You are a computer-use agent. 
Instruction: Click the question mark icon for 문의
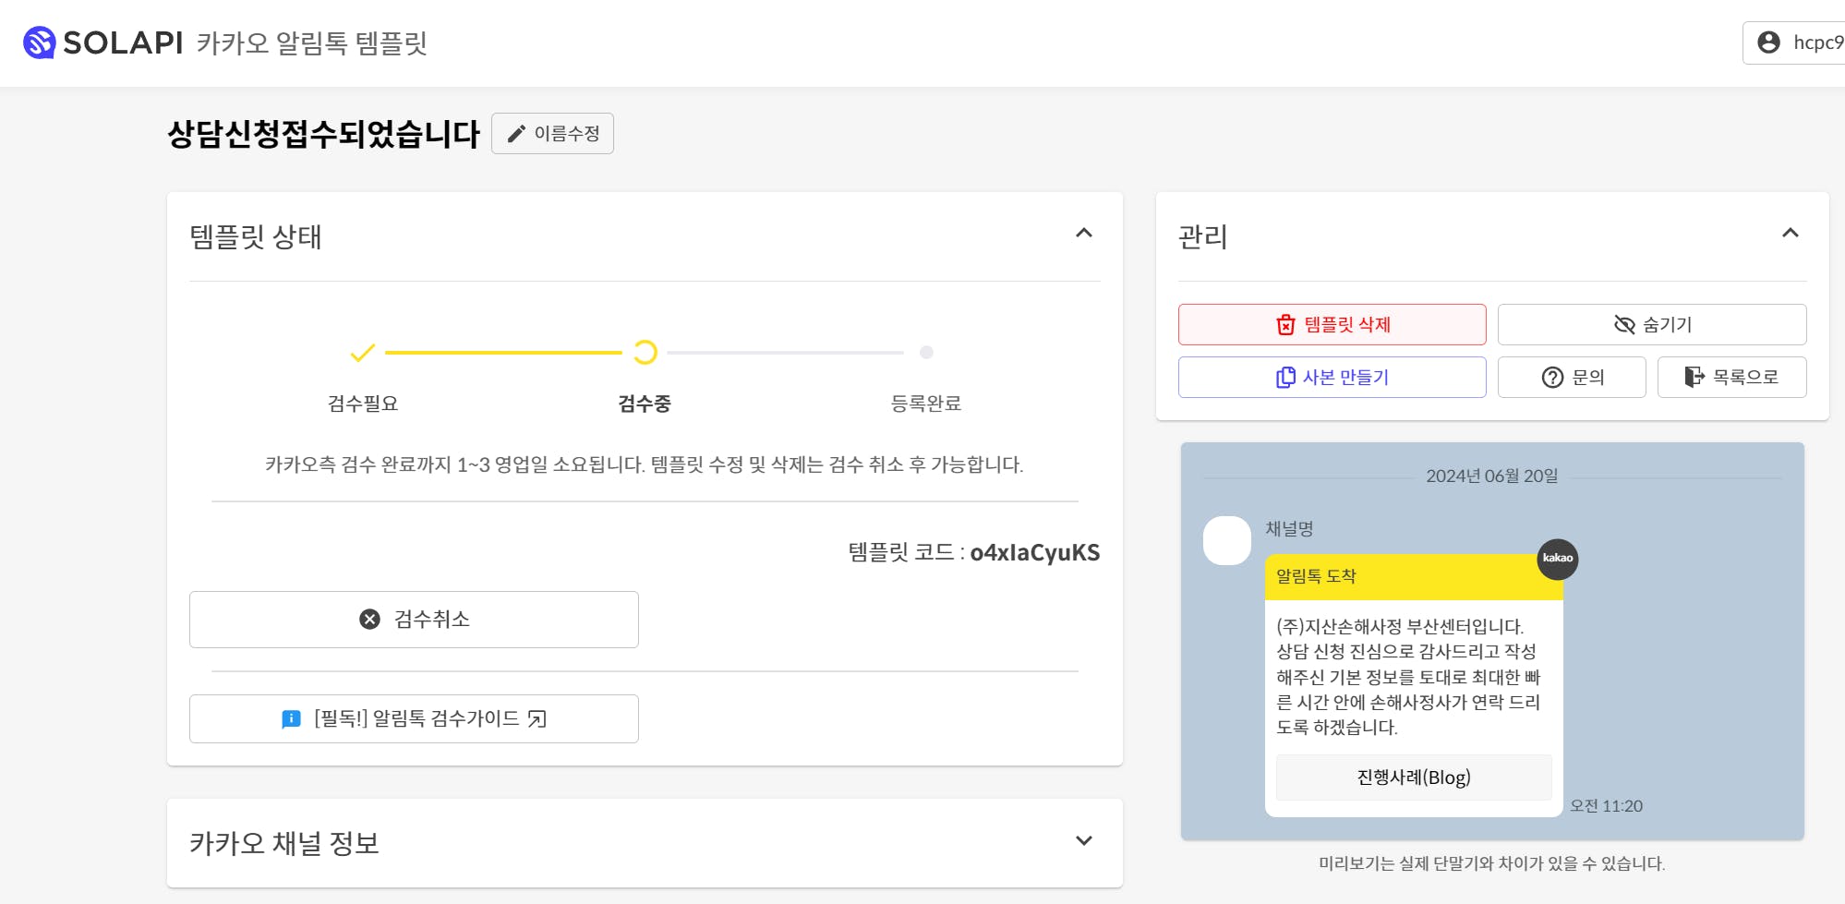[x=1552, y=378]
